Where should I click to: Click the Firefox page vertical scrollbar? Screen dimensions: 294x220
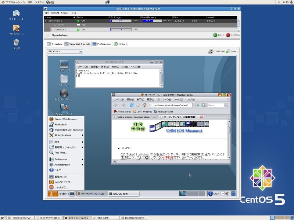tap(229, 140)
